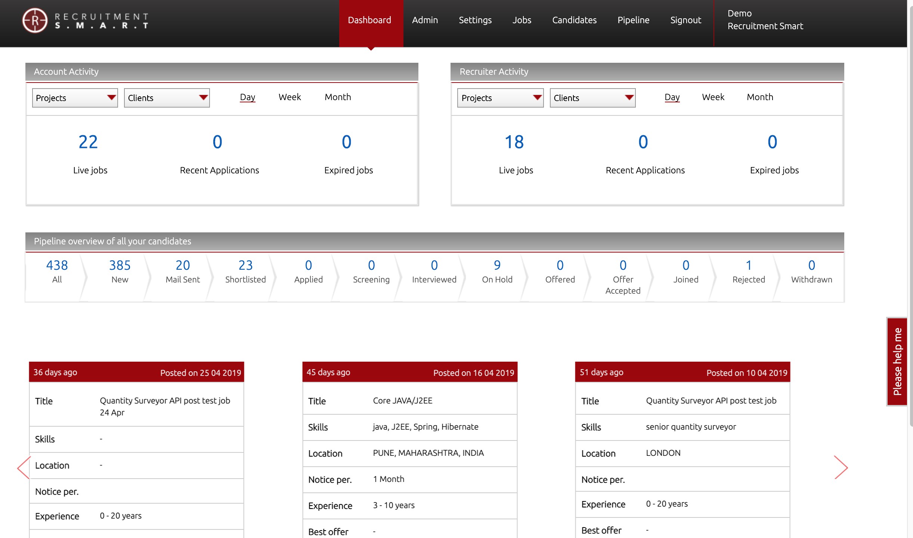Expand Account Activity Clients dropdown
Viewport: 913px width, 538px height.
click(167, 98)
